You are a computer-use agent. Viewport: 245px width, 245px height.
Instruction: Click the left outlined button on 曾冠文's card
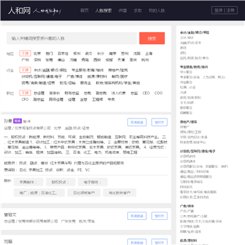pyautogui.click(x=137, y=216)
